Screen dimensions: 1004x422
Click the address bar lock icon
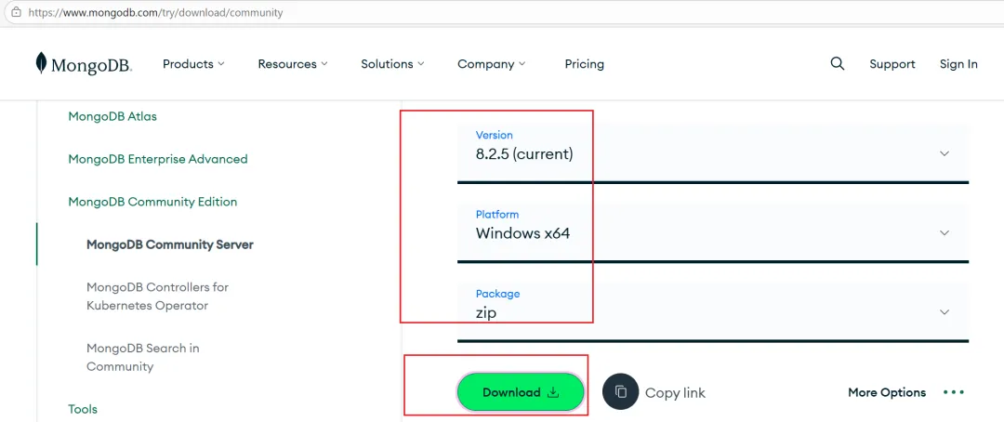[x=17, y=12]
